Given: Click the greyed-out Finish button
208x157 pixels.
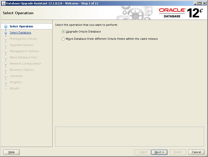Looking at the screenshot, I should click(178, 152).
